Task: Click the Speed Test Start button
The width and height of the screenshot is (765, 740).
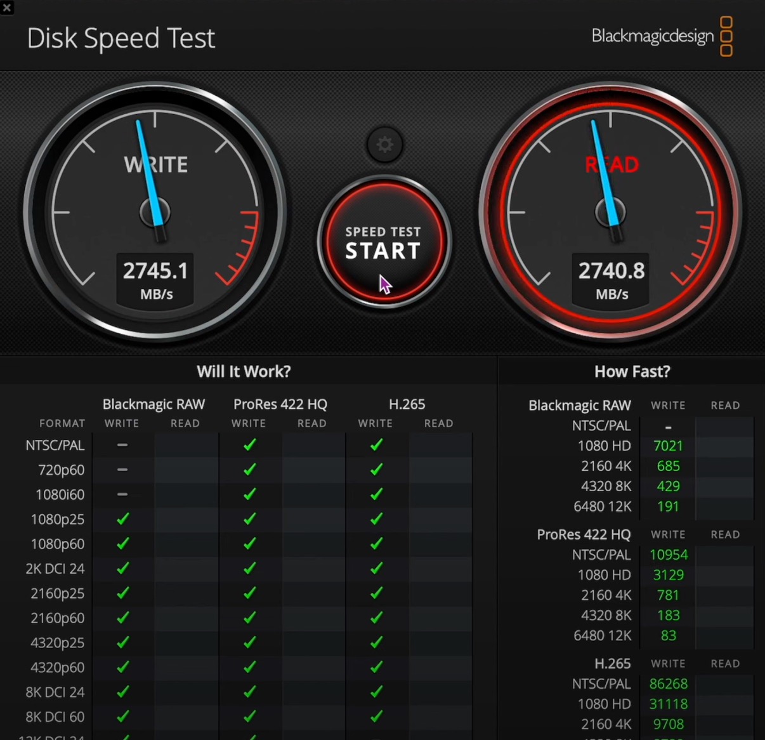Action: point(384,242)
